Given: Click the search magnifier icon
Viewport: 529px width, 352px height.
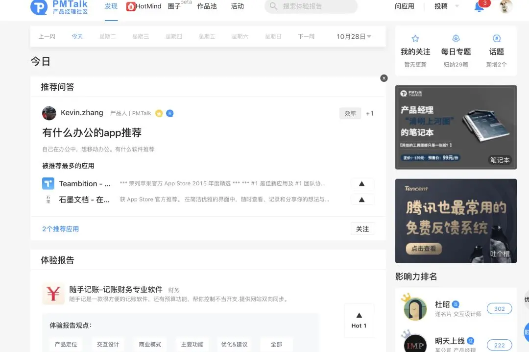Looking at the screenshot, I should pyautogui.click(x=274, y=6).
